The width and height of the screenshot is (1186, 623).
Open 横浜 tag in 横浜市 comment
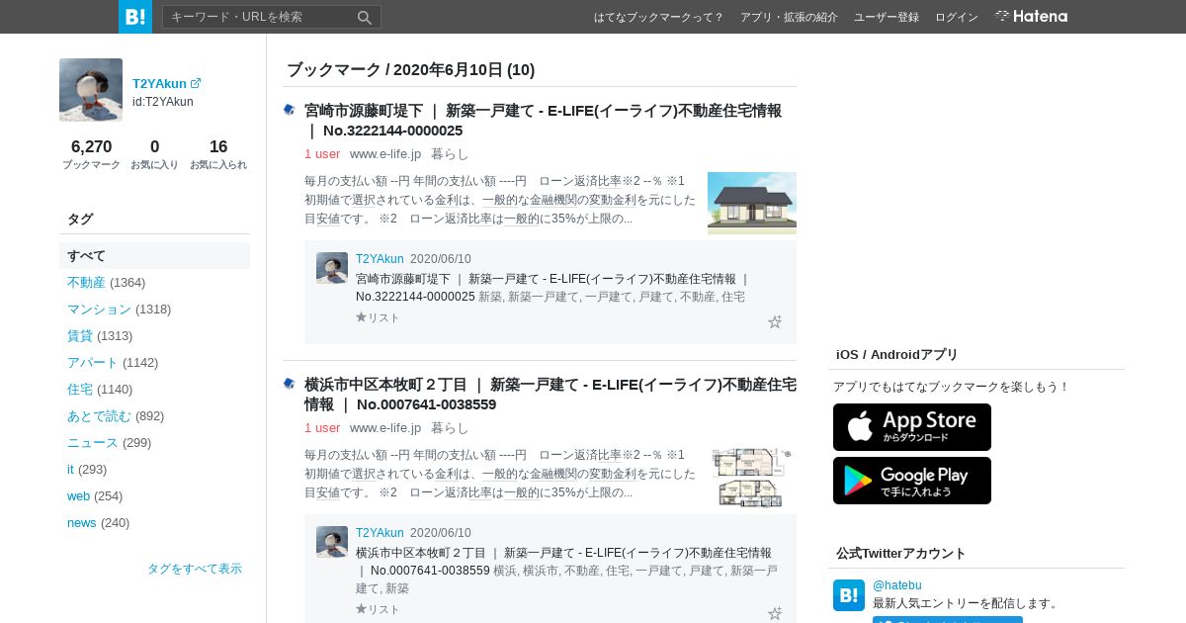tap(504, 571)
